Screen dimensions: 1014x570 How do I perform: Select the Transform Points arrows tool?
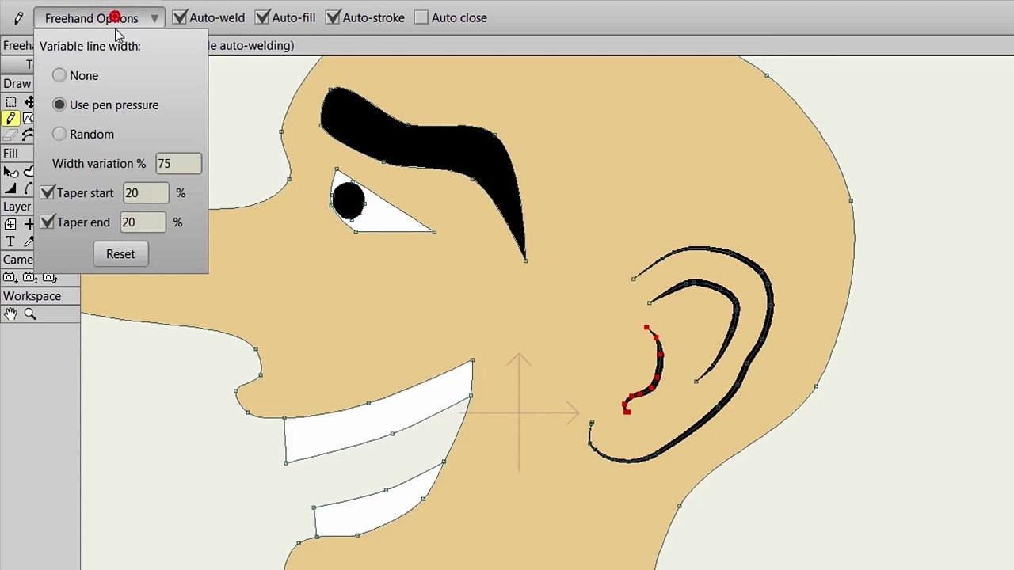(29, 102)
